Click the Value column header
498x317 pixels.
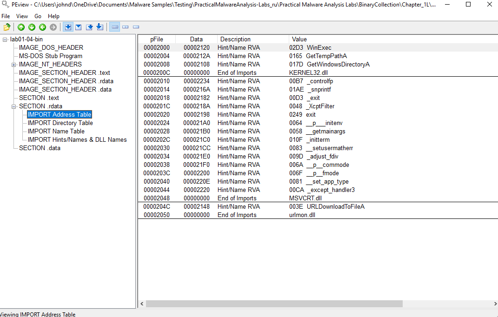tap(299, 39)
